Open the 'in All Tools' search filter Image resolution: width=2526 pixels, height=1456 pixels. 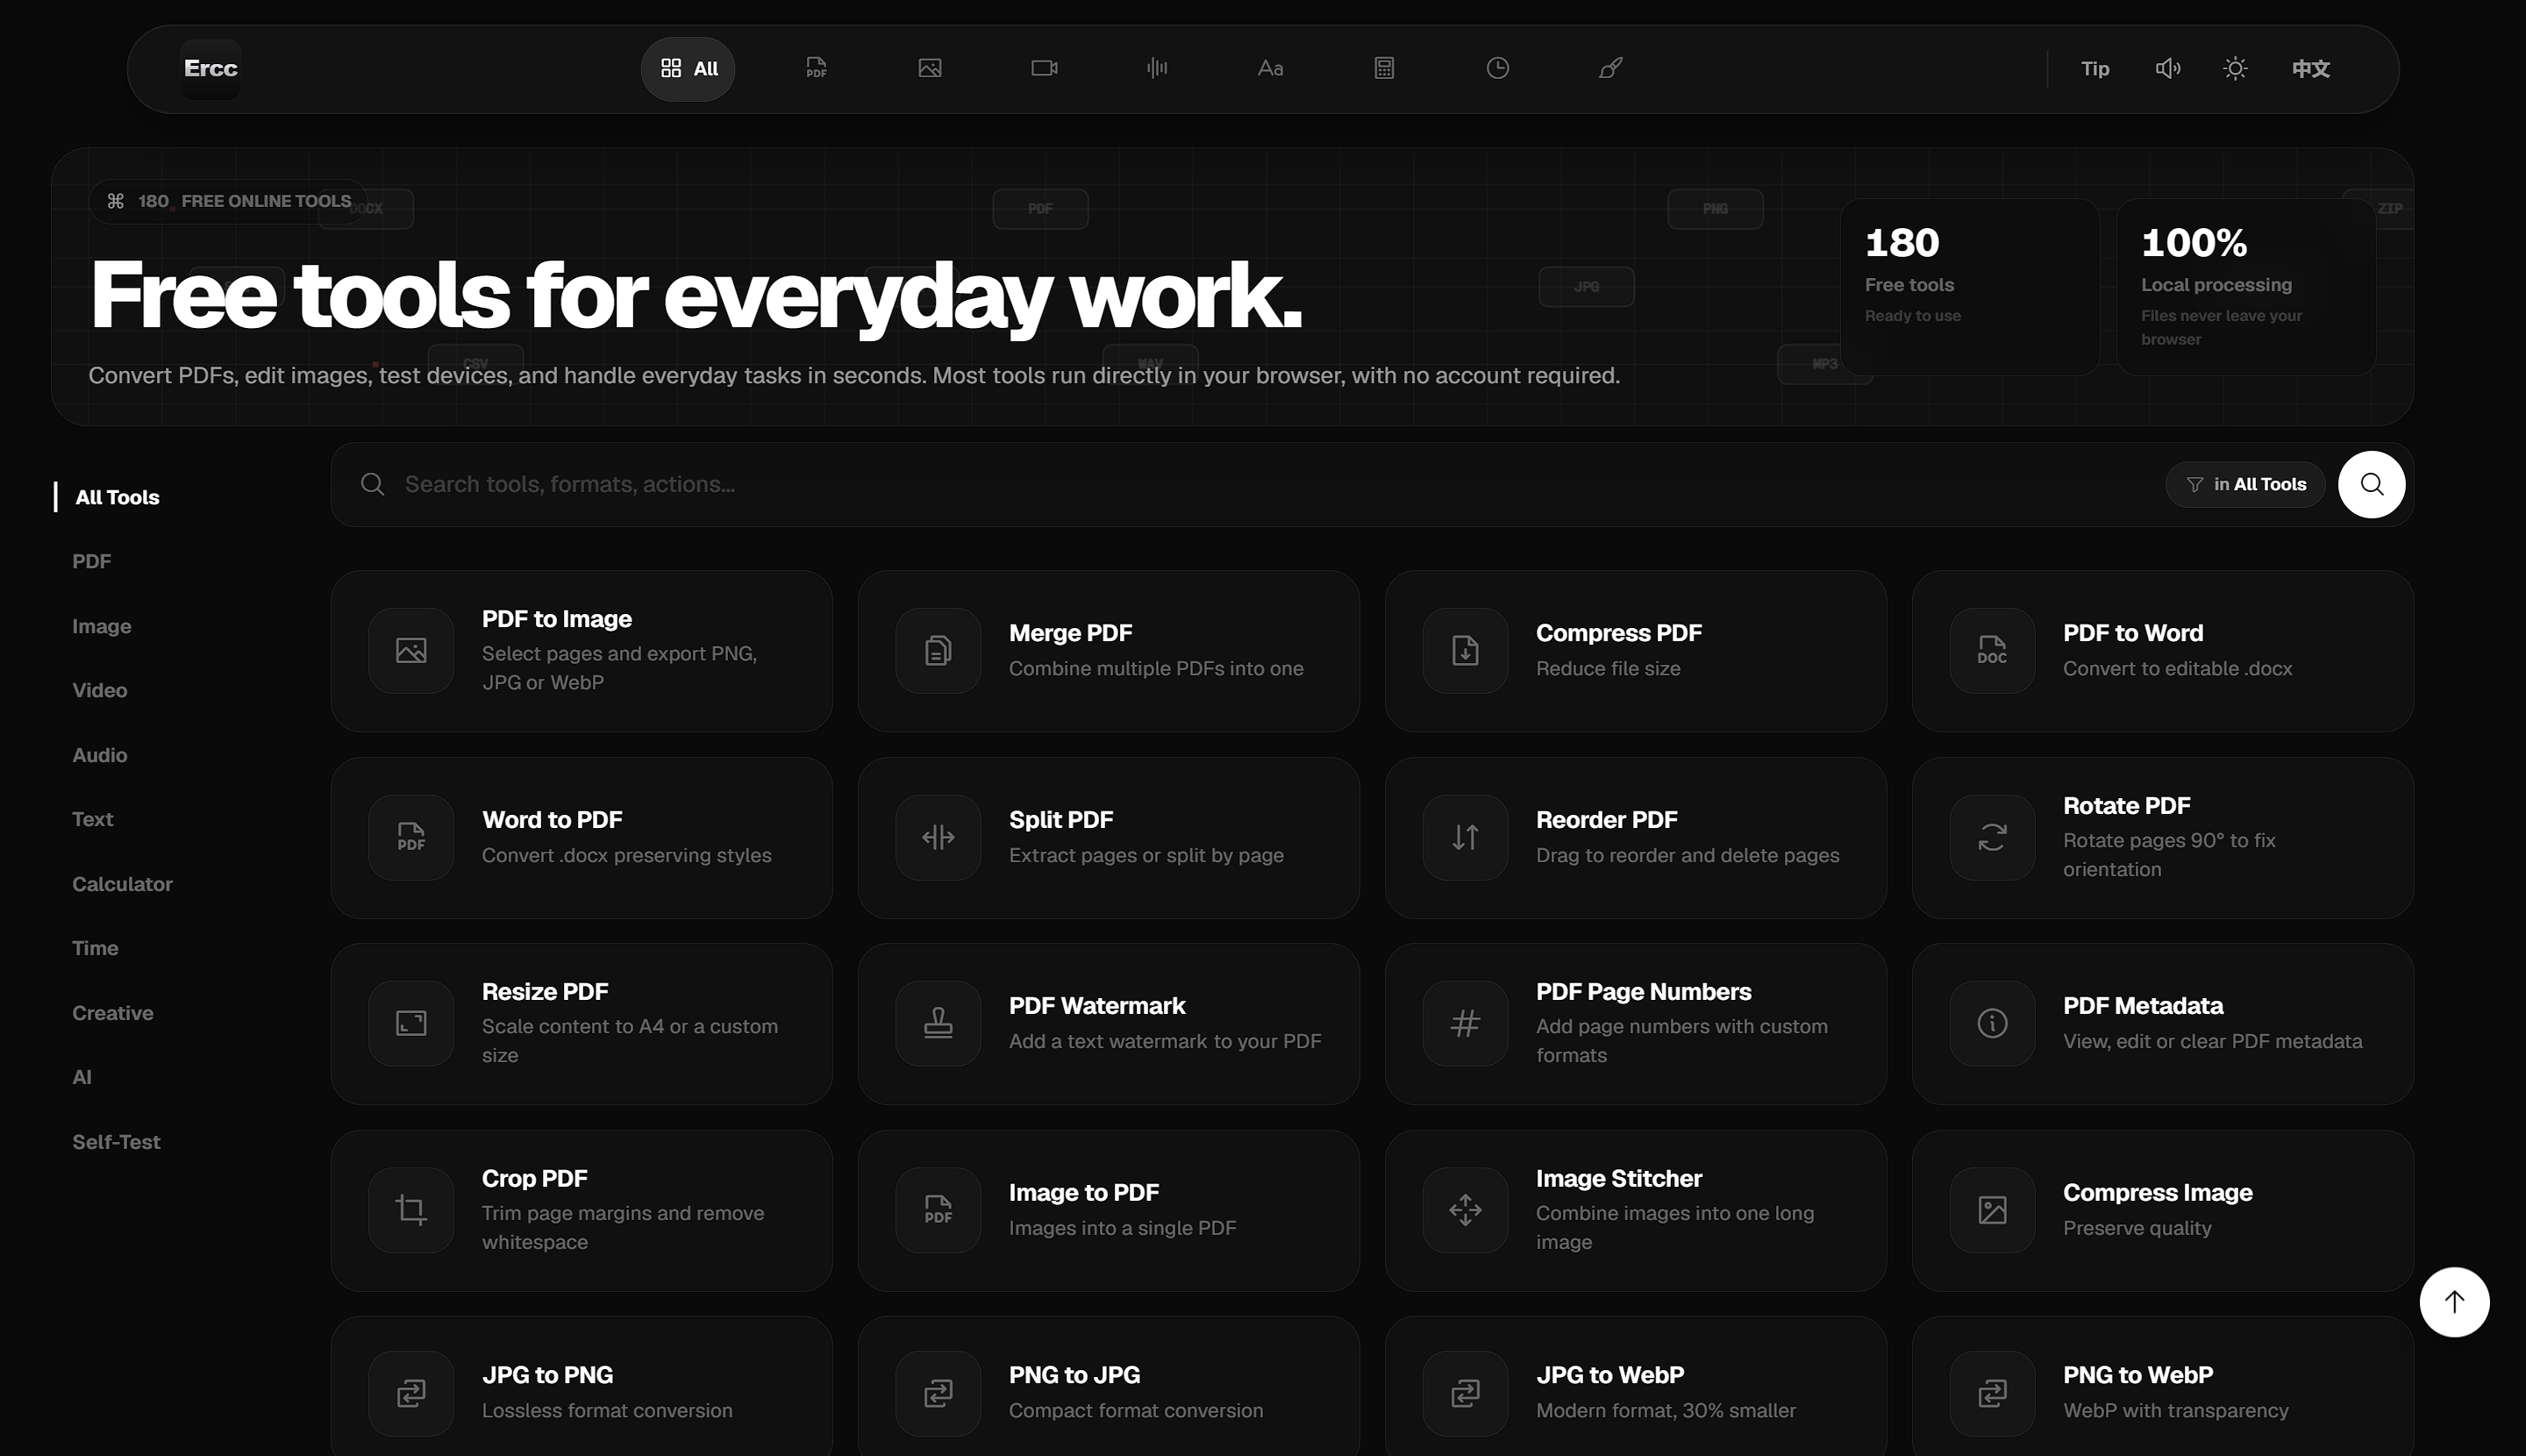pyautogui.click(x=2245, y=484)
